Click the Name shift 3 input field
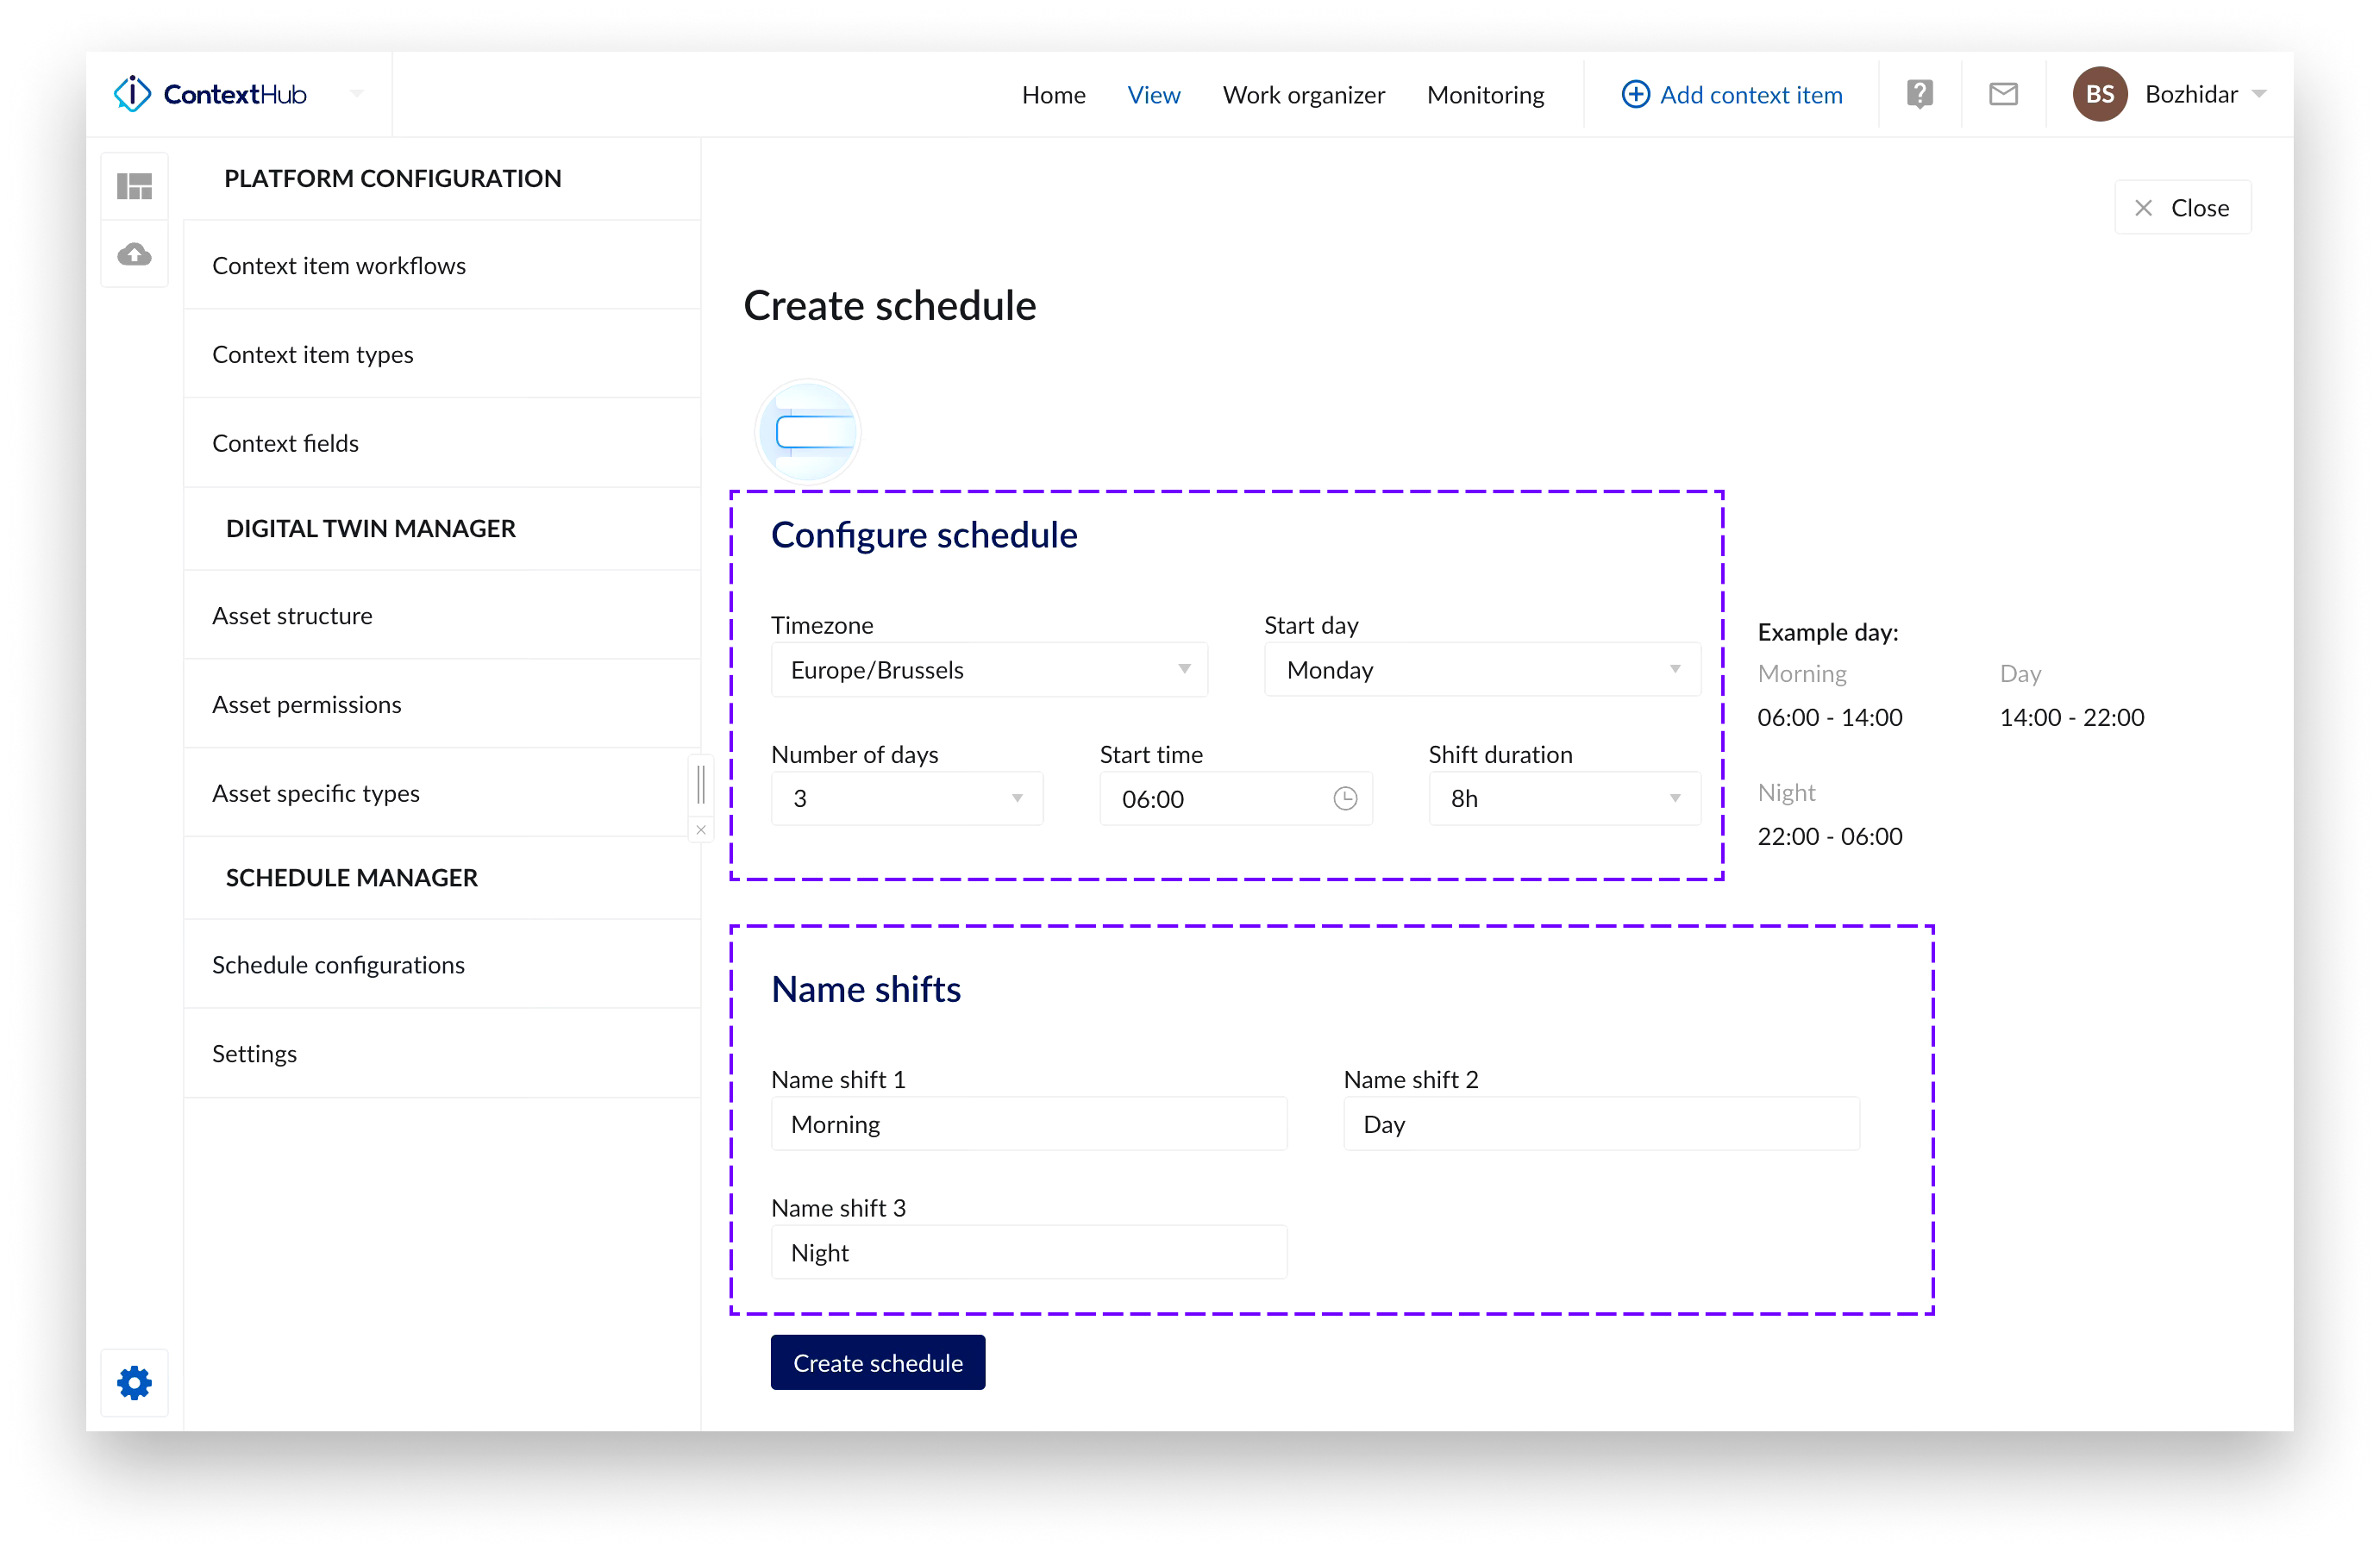The width and height of the screenshot is (2380, 1552). click(x=1028, y=1252)
